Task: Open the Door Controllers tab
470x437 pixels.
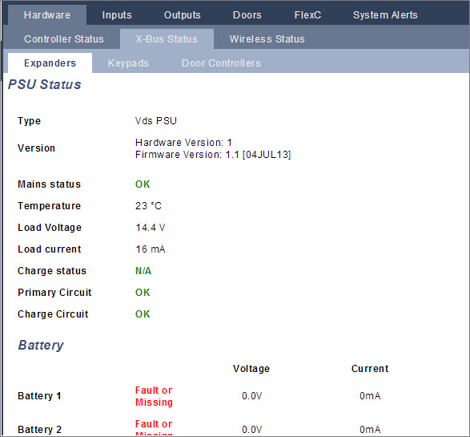Action: tap(221, 63)
